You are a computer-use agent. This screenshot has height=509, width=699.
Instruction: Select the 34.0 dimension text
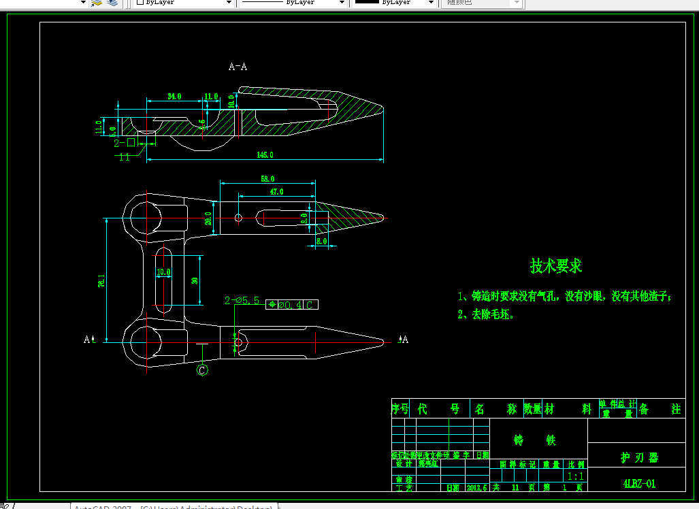(174, 96)
